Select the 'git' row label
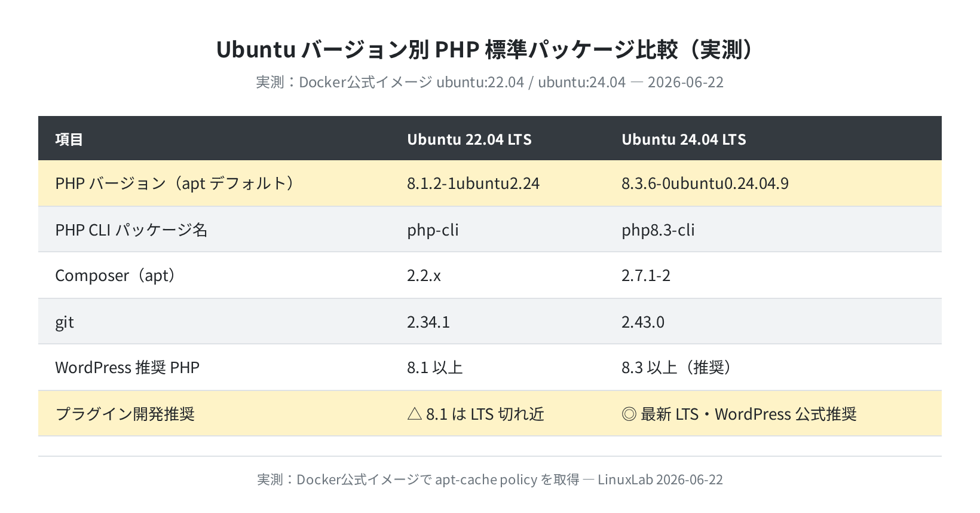This screenshot has width=980, height=513. pos(65,322)
